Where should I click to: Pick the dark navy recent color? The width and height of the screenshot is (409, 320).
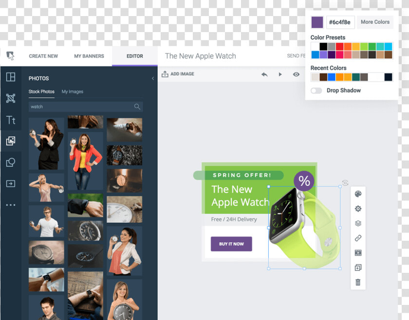[388, 77]
